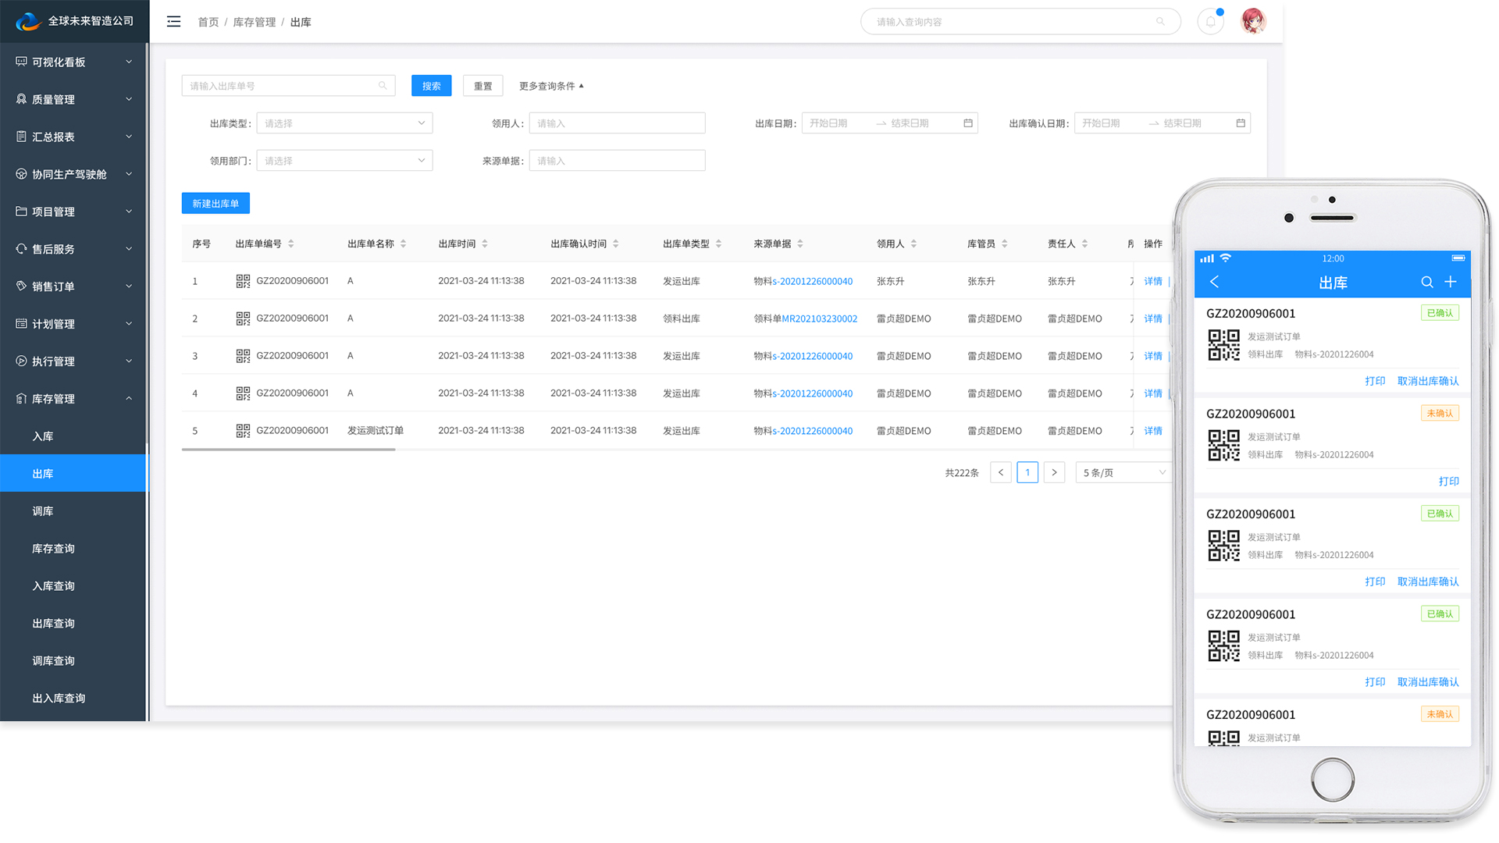
Task: Select 入库 in sidebar menu
Action: point(43,436)
